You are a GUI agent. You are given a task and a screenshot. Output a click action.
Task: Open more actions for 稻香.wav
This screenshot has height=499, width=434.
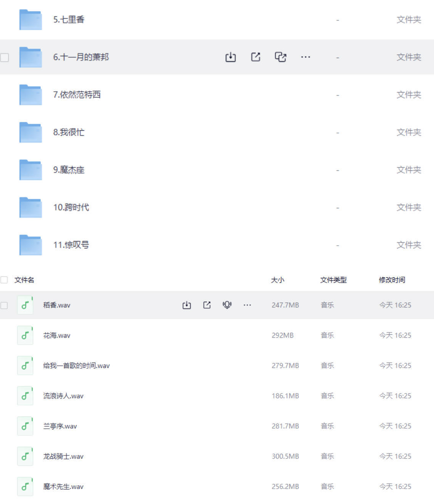point(248,305)
